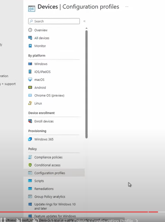Open Conditional access link
The width and height of the screenshot is (165, 222).
(47, 165)
